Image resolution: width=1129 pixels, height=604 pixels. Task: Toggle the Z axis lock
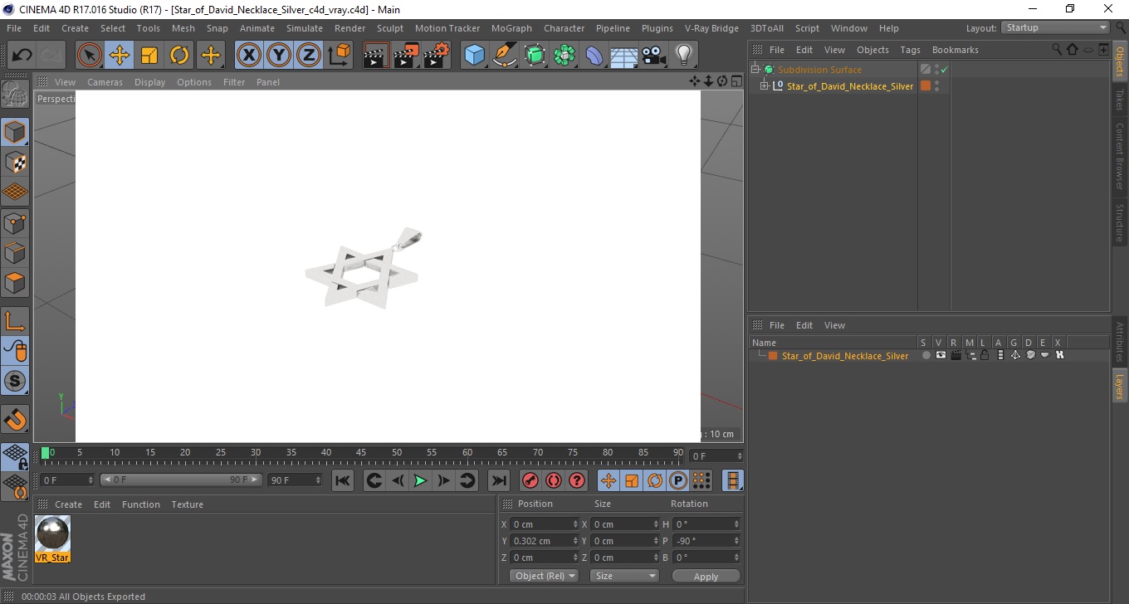pos(308,56)
